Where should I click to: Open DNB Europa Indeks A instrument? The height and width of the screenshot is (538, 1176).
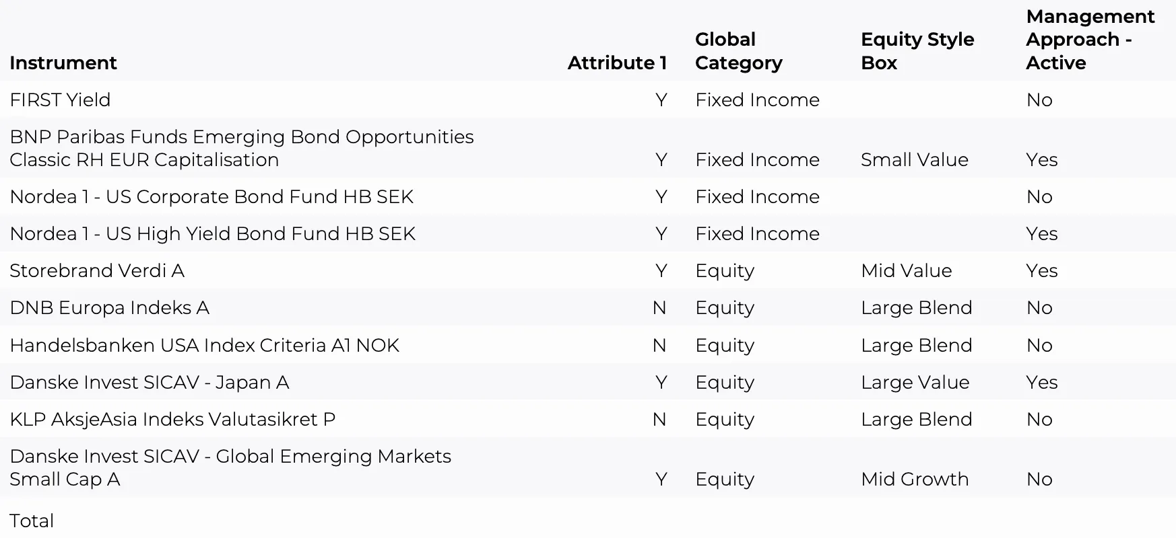click(109, 307)
